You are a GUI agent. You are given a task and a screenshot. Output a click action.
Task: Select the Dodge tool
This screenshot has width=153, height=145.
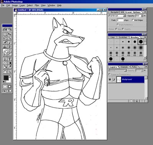pos(10,55)
